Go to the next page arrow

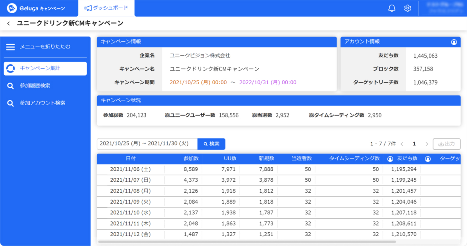[427, 144]
